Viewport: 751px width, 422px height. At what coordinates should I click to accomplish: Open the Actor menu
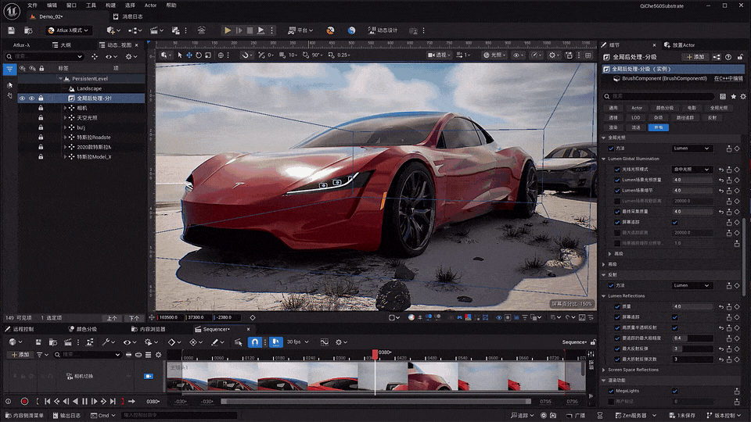[x=150, y=5]
